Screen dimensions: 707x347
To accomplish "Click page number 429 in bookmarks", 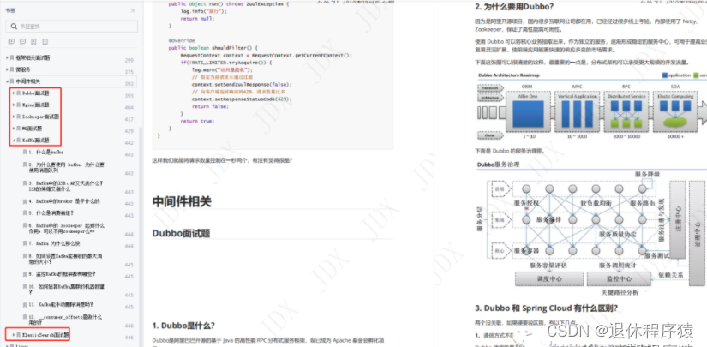I will tap(129, 131).
